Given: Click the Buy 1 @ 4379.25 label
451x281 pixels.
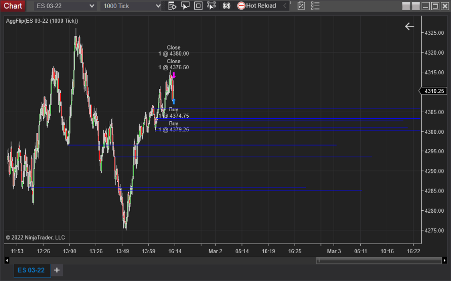Looking at the screenshot, I should [174, 126].
